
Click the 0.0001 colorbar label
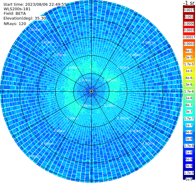coord(189,44)
